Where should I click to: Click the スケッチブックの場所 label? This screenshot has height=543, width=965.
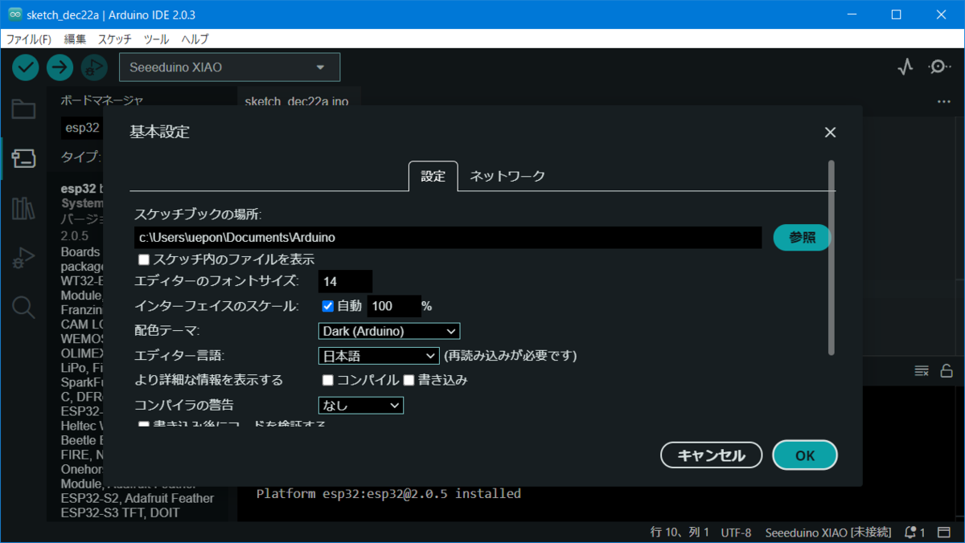pos(199,214)
